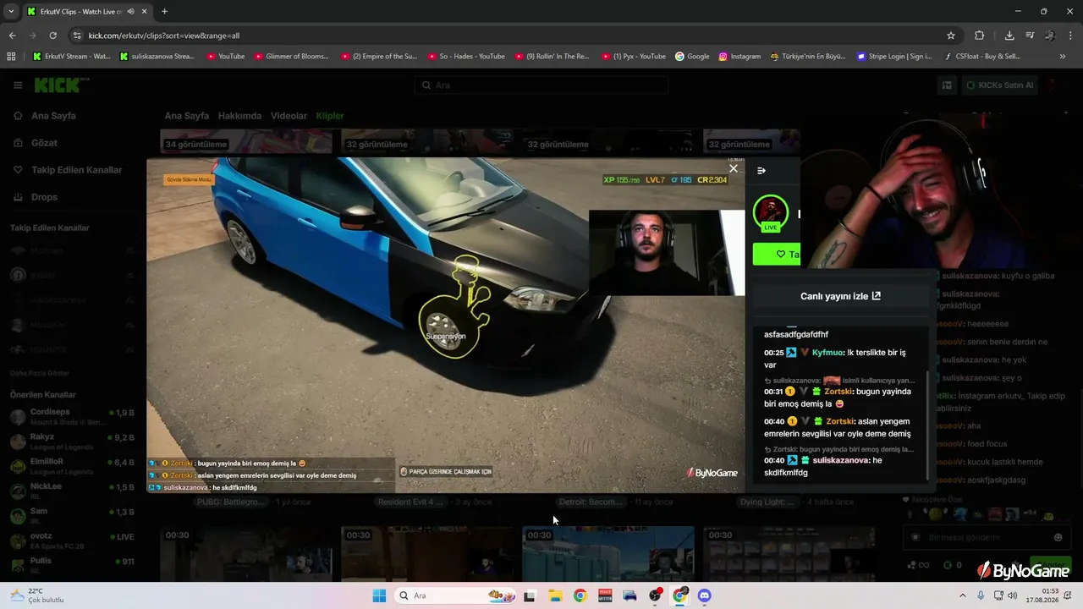Mute the tab via its speaker icon
Screen dimensions: 1083x609
(130, 12)
